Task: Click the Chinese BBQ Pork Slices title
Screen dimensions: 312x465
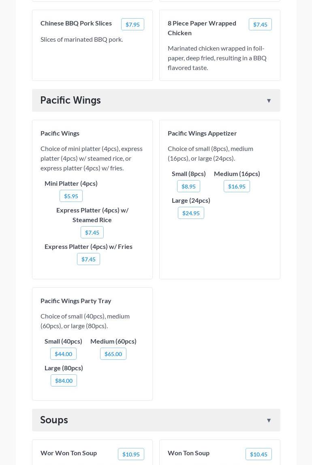Action: coord(76,23)
